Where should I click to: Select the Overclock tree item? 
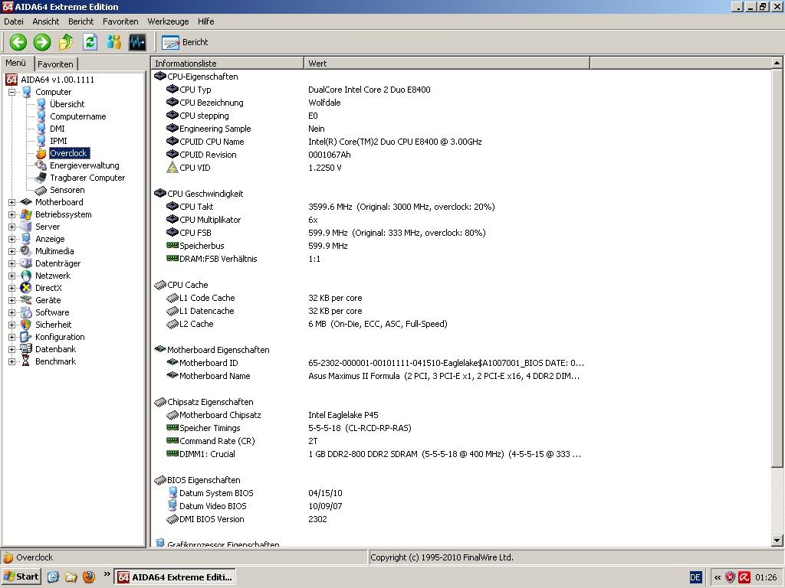pyautogui.click(x=69, y=153)
